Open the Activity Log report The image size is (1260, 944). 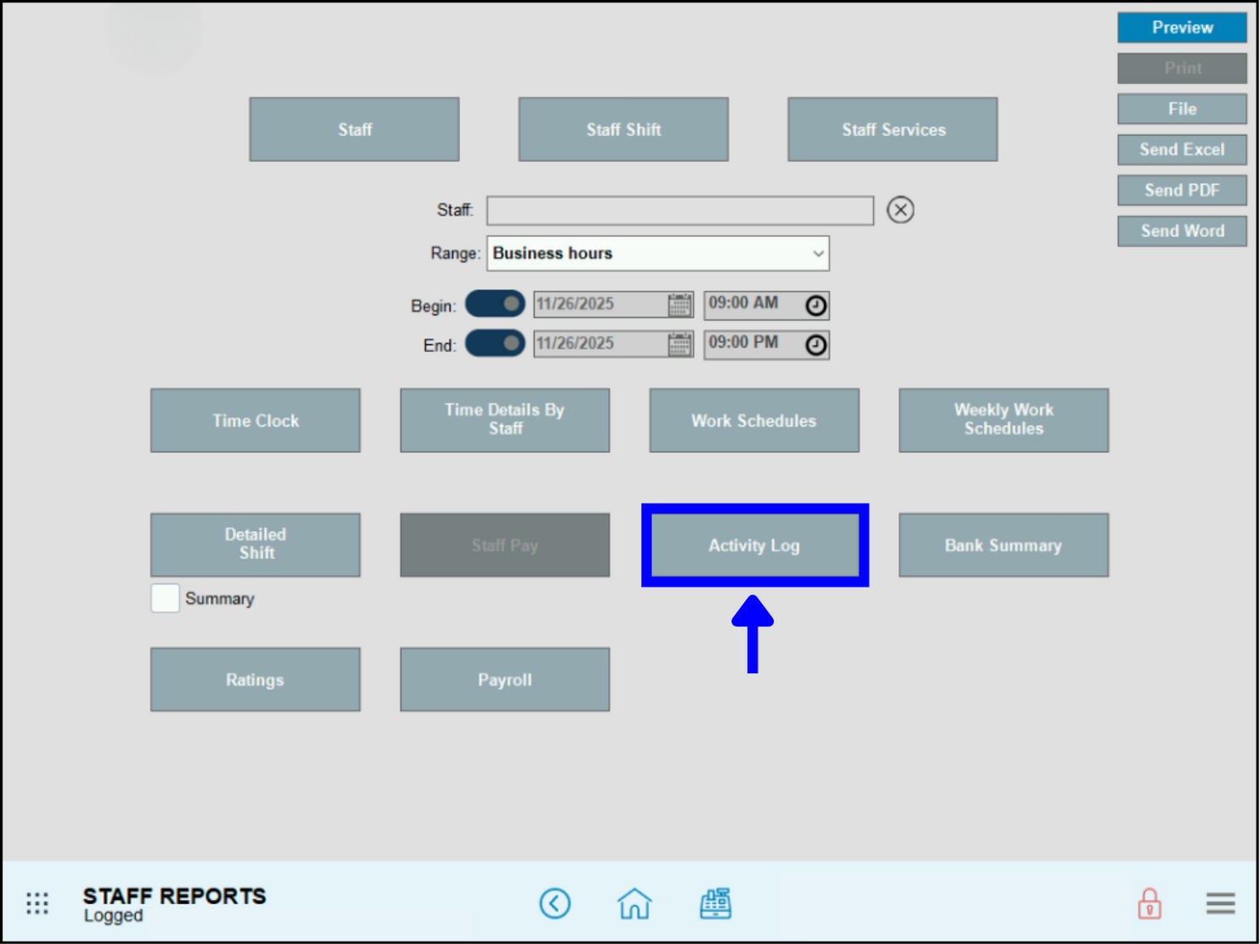point(754,545)
